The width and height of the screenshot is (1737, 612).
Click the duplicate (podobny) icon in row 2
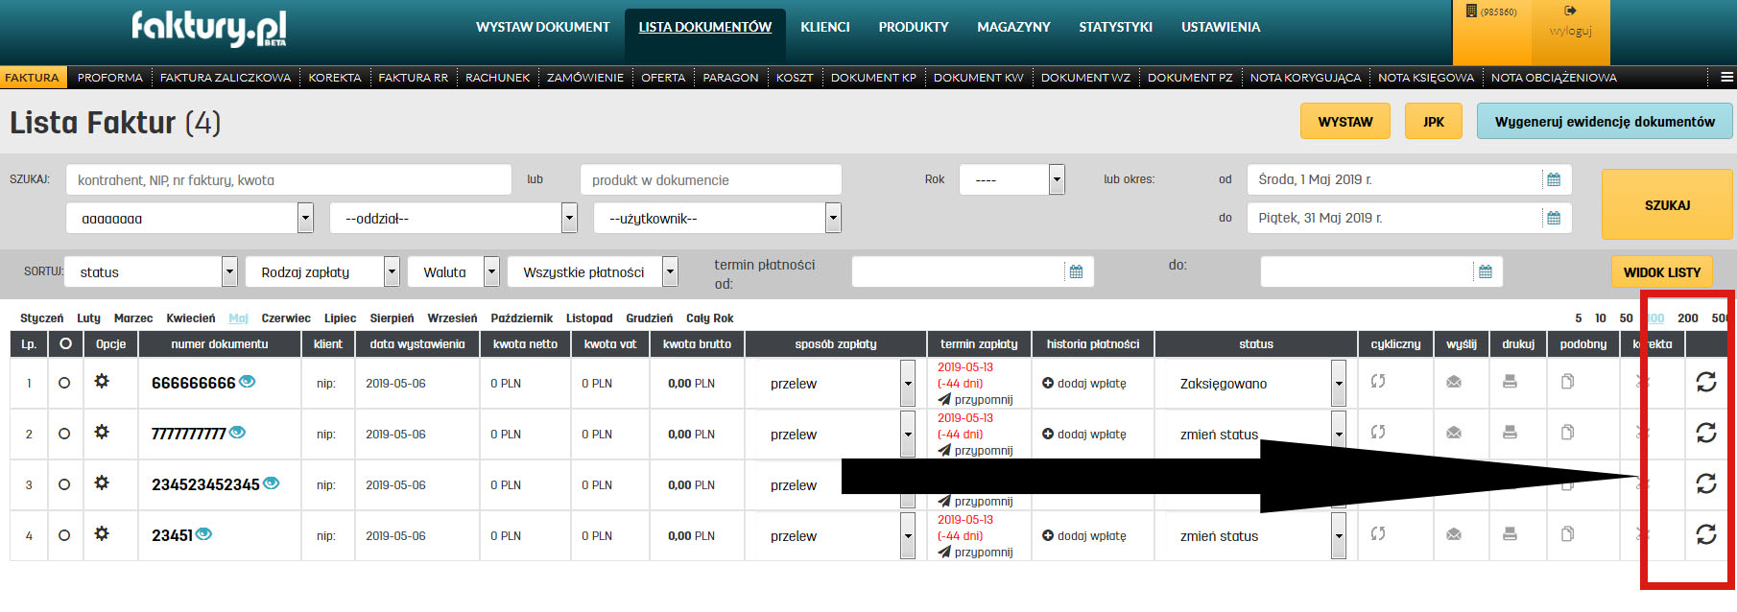[x=1567, y=433]
